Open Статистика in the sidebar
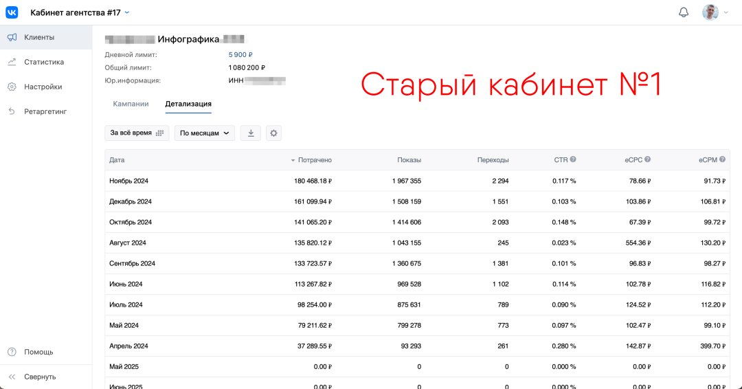Screen dimensions: 742x389 point(44,62)
